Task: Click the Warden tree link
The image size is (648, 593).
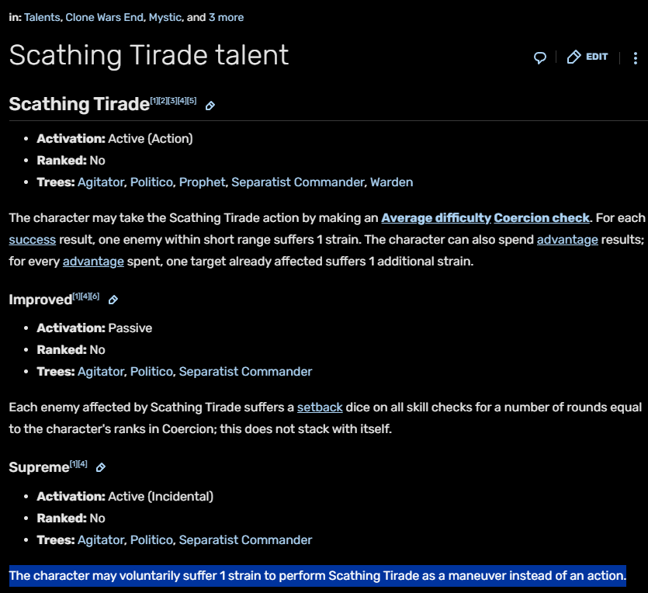Action: (391, 182)
